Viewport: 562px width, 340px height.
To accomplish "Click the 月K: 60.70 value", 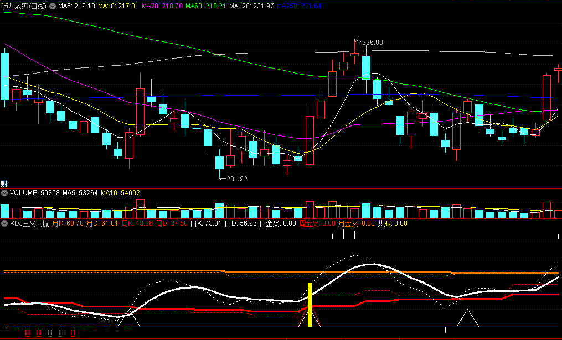I will 68,223.
